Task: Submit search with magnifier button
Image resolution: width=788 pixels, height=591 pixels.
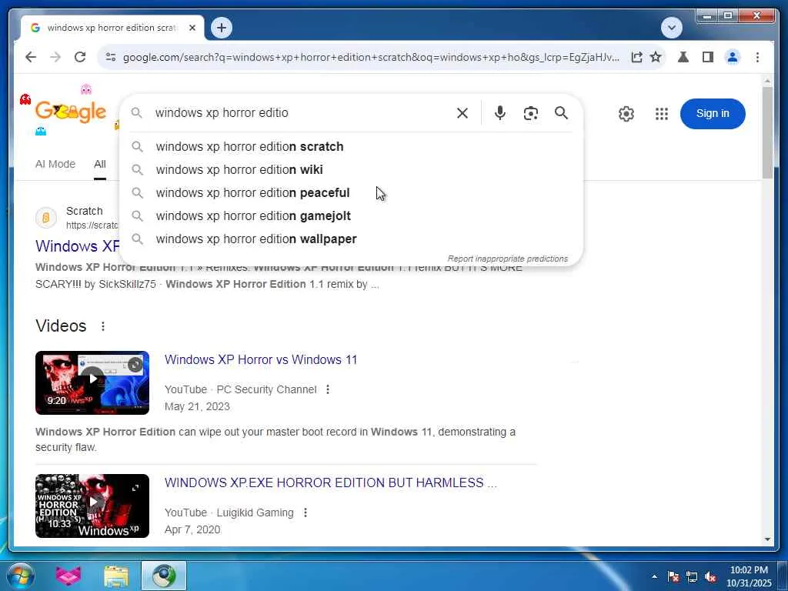Action: click(x=561, y=113)
